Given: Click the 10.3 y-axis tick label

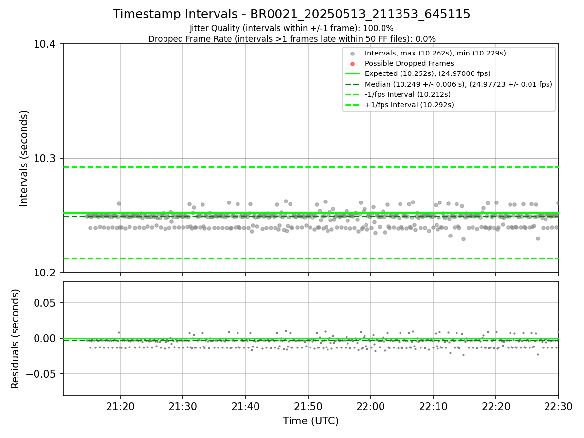Looking at the screenshot, I should click(46, 159).
